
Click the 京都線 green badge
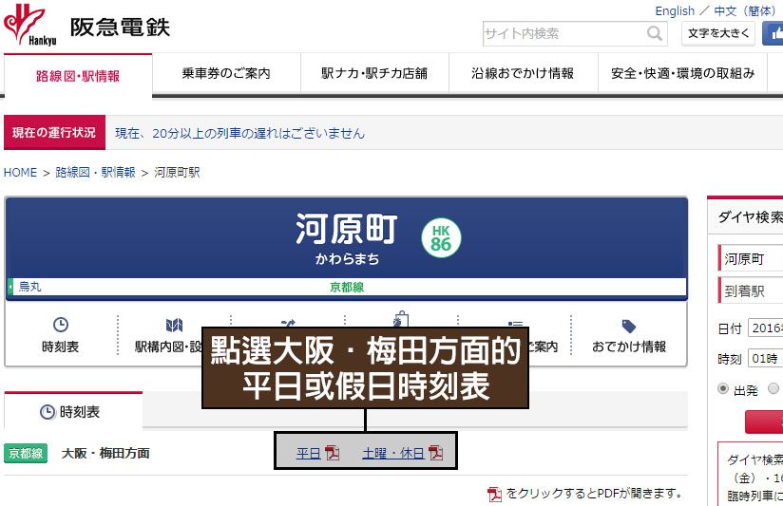[x=26, y=453]
